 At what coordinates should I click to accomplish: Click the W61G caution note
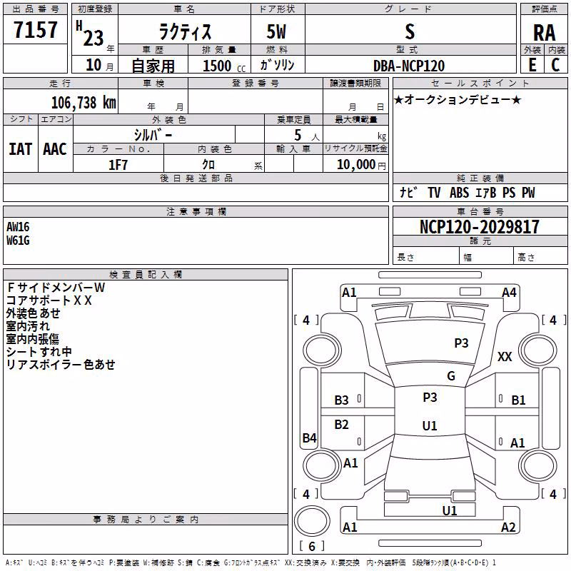click(x=18, y=241)
